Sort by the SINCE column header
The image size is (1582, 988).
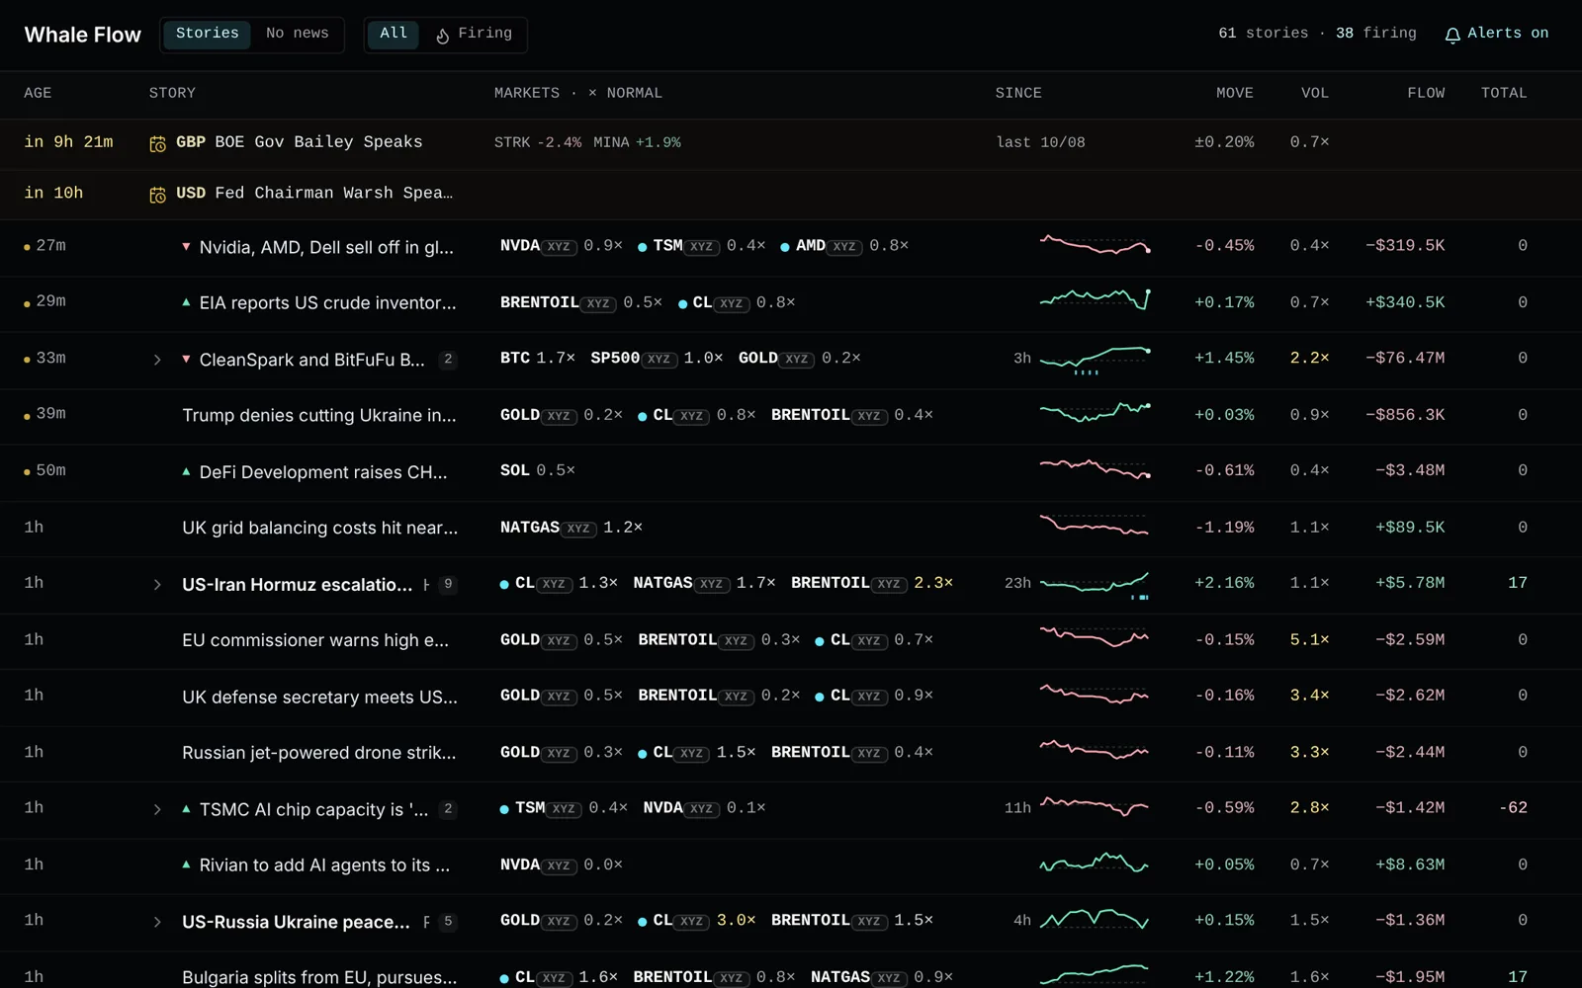(x=1018, y=93)
